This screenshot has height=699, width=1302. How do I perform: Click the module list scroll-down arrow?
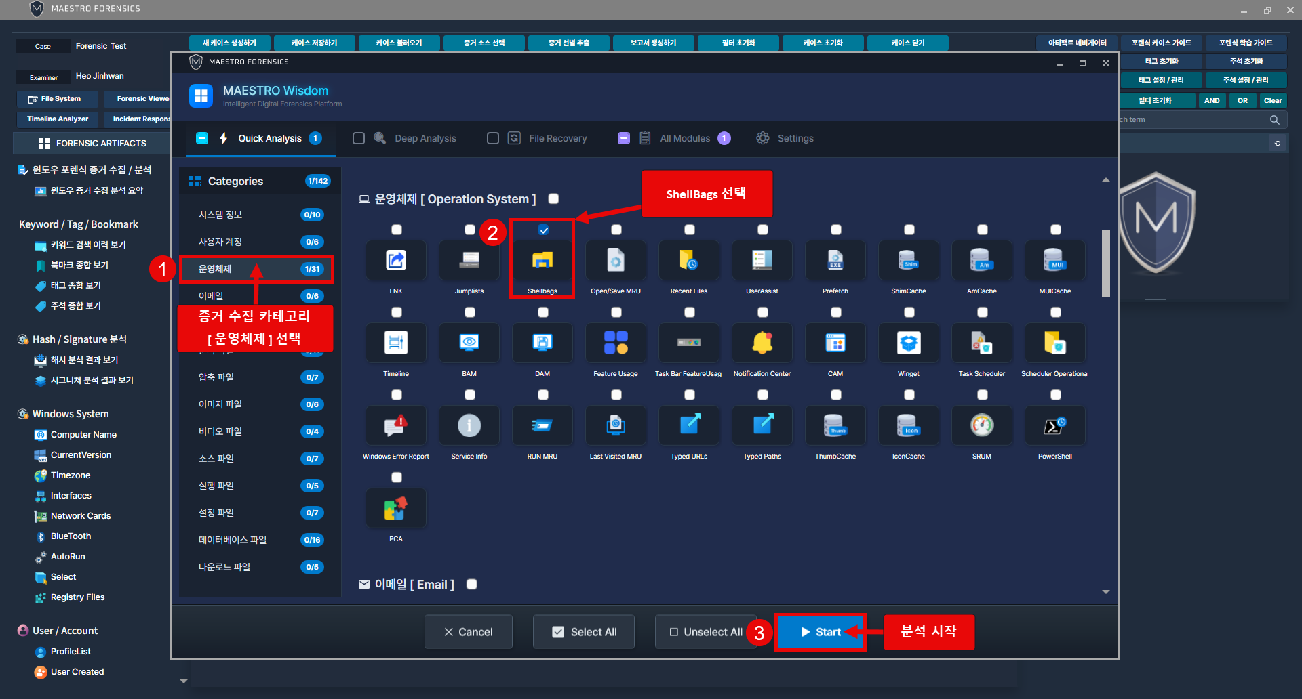coord(1106,592)
